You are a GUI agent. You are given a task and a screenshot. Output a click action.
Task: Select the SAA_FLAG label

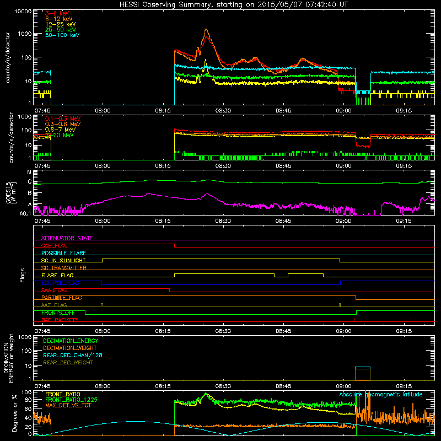(54, 291)
